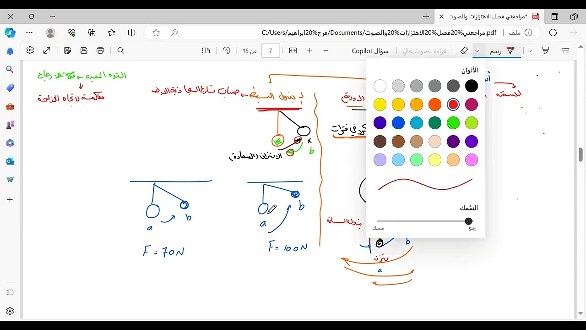Zoom out using the minus icon
The height and width of the screenshot is (330, 586).
click(x=326, y=50)
